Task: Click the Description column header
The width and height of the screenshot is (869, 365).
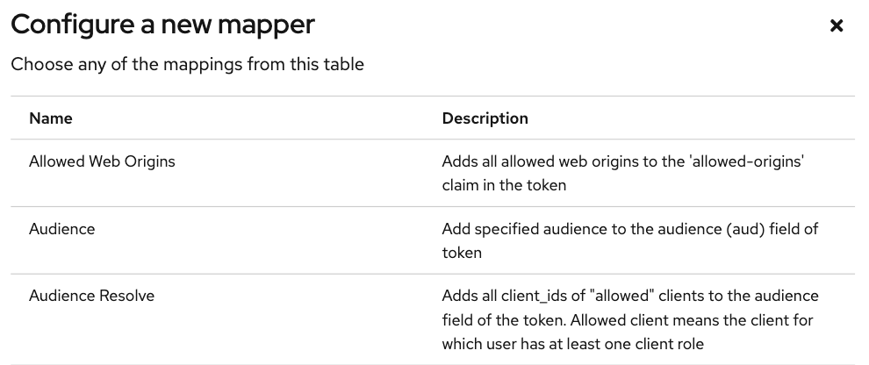Action: (x=485, y=118)
